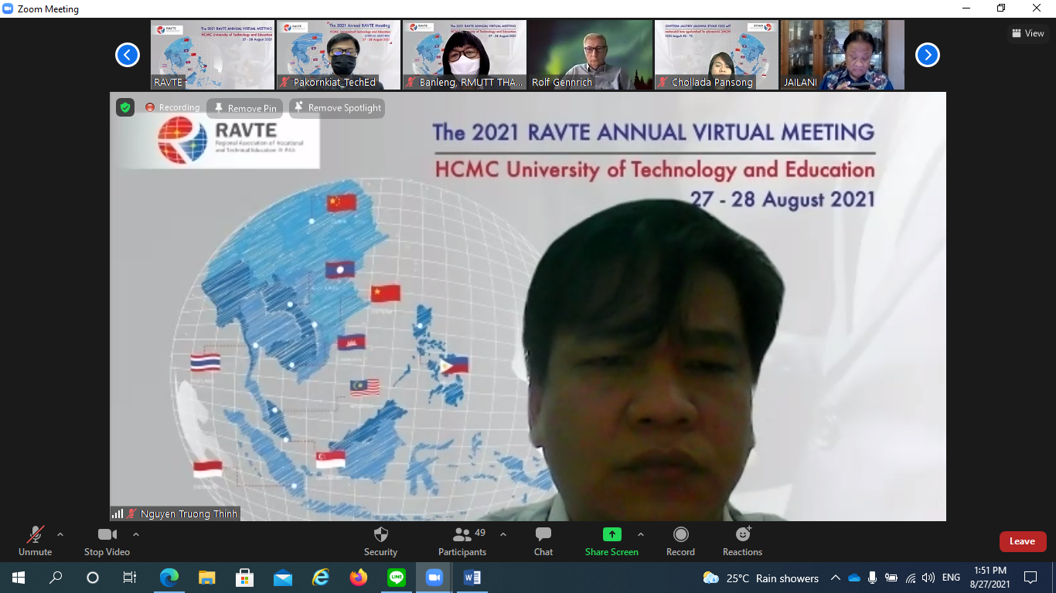Select JAILANI video thumbnail
Image resolution: width=1056 pixels, height=593 pixels.
843,55
